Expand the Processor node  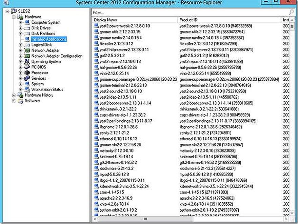[21, 73]
